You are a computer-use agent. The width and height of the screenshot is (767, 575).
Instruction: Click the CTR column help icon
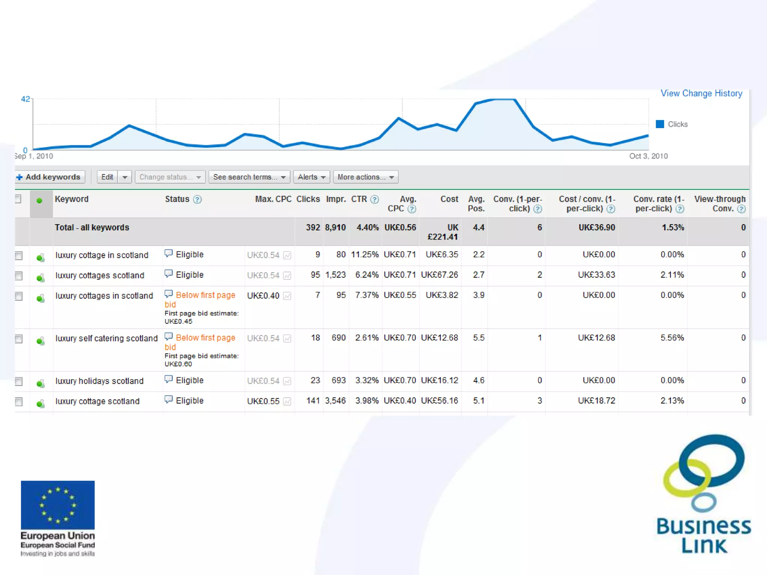click(x=375, y=200)
